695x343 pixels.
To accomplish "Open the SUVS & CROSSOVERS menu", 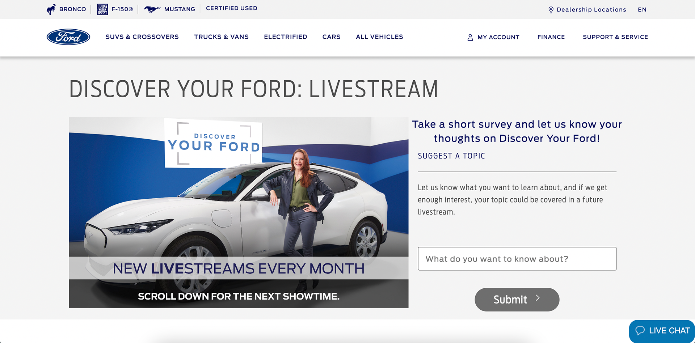I will pyautogui.click(x=142, y=37).
